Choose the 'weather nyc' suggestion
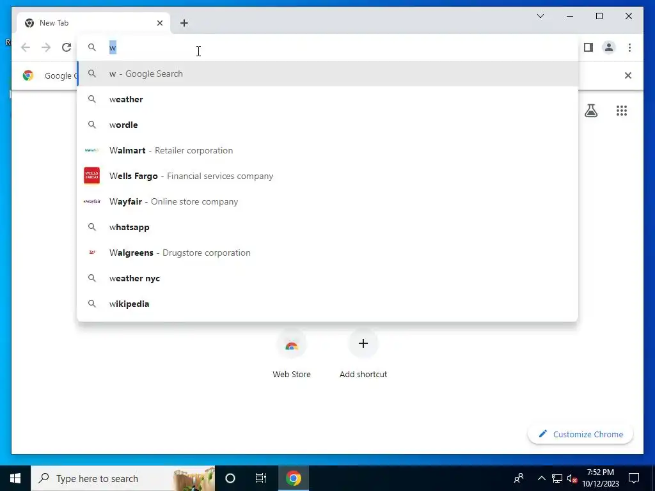This screenshot has width=655, height=491. pyautogui.click(x=327, y=278)
